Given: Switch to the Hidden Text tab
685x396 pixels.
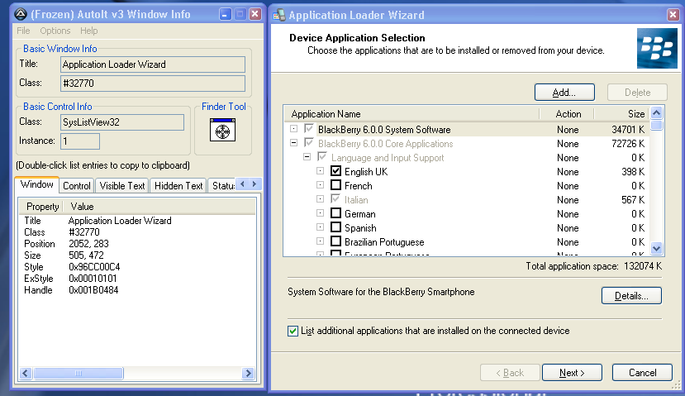Looking at the screenshot, I should [178, 186].
